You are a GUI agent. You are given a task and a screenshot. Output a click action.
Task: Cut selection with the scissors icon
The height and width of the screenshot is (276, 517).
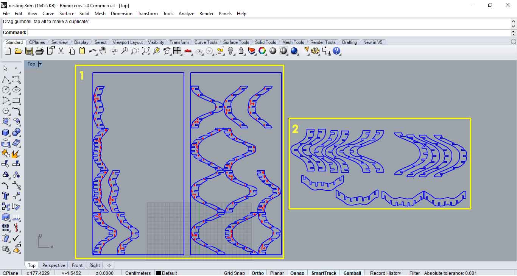(x=61, y=51)
